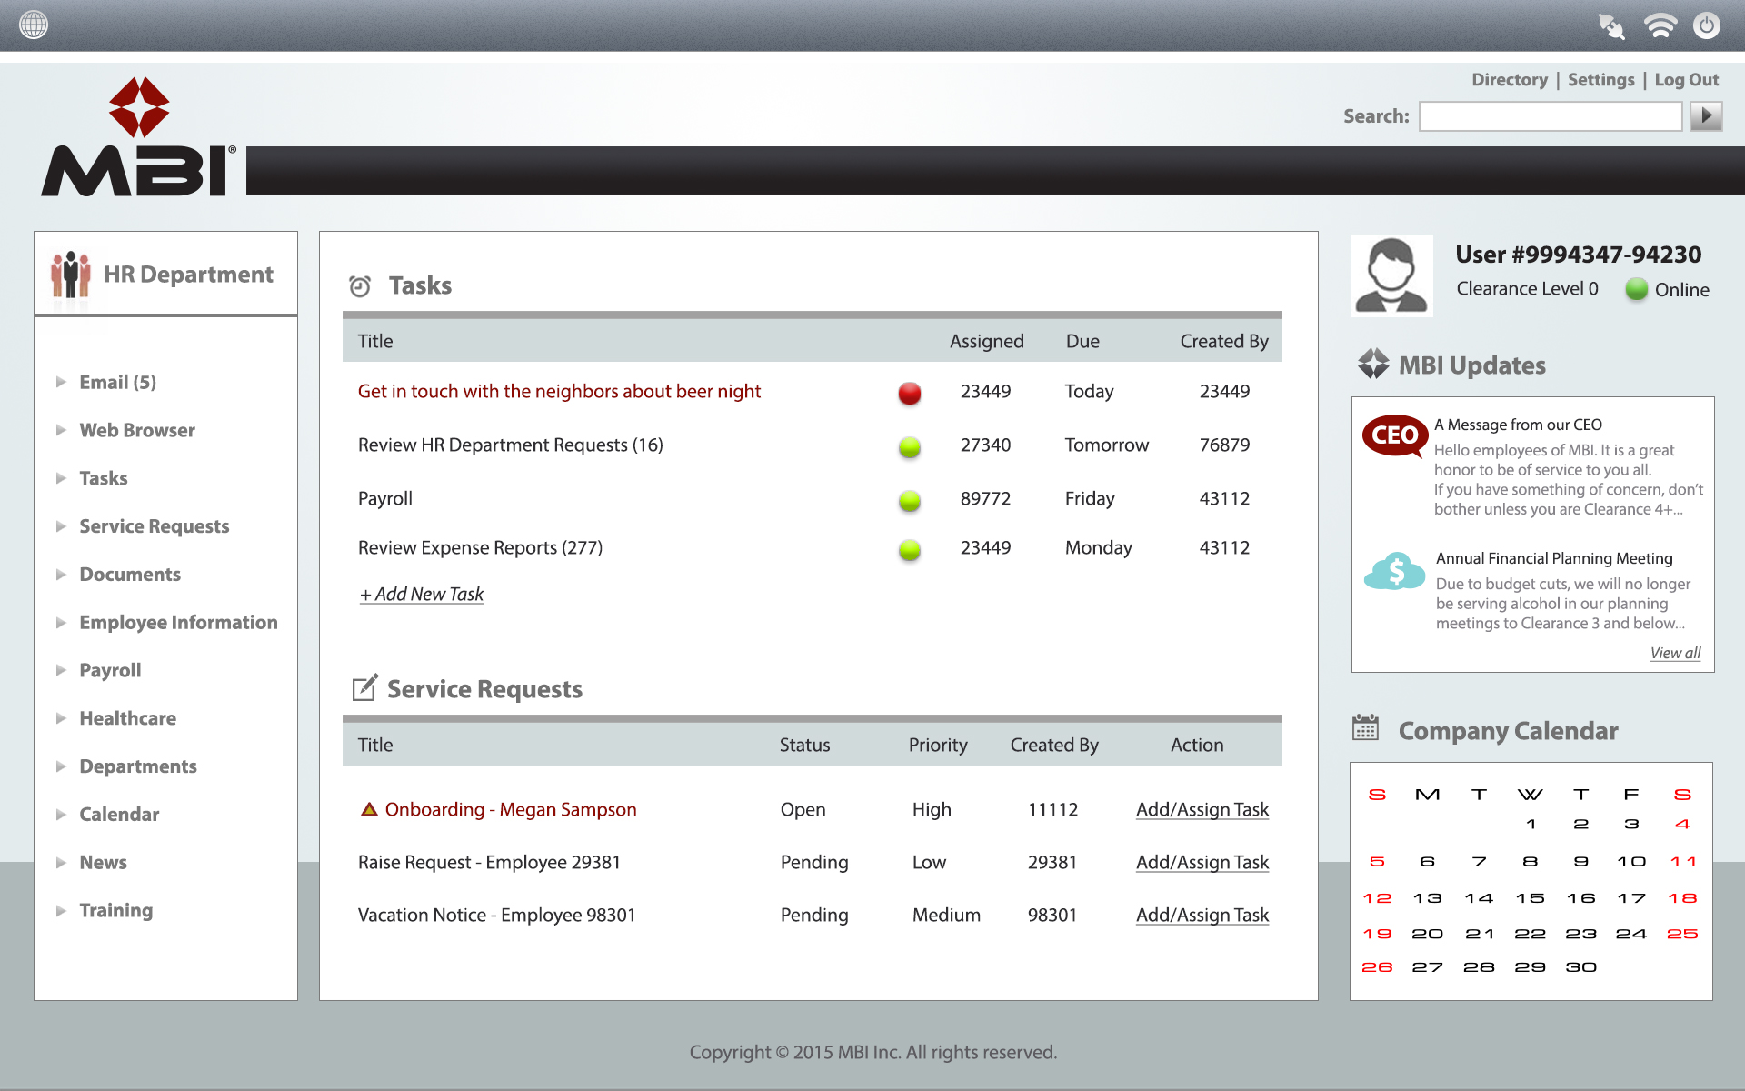Click the dollar cloud financial meeting icon
Image resolution: width=1745 pixels, height=1091 pixels.
1394,571
